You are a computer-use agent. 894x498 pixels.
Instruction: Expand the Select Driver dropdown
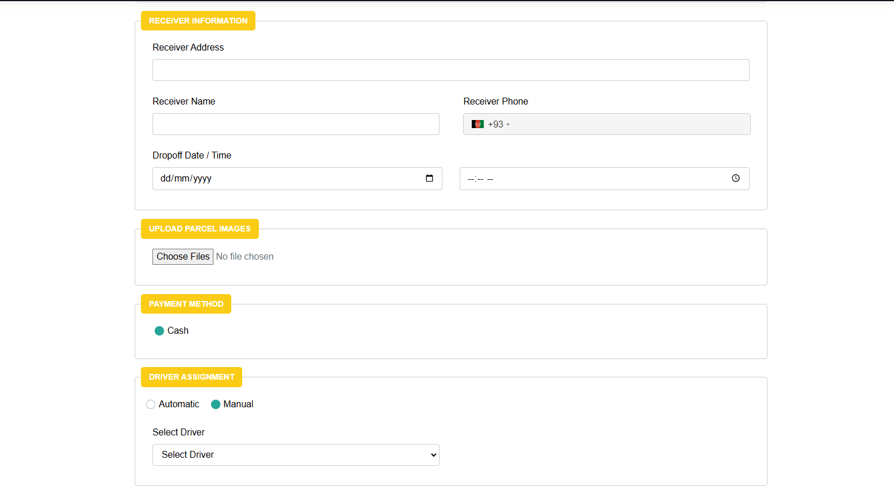[x=296, y=455]
